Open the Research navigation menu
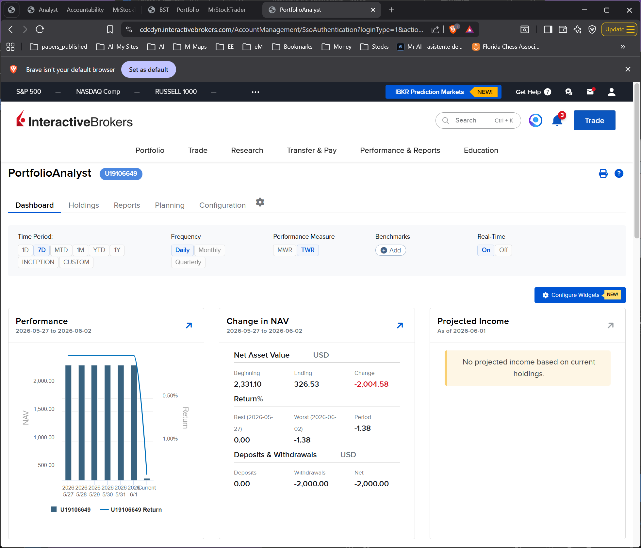Image resolution: width=641 pixels, height=548 pixels. click(x=247, y=150)
